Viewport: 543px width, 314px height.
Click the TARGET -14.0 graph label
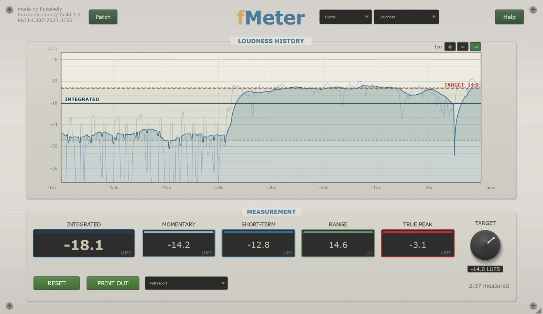(461, 85)
